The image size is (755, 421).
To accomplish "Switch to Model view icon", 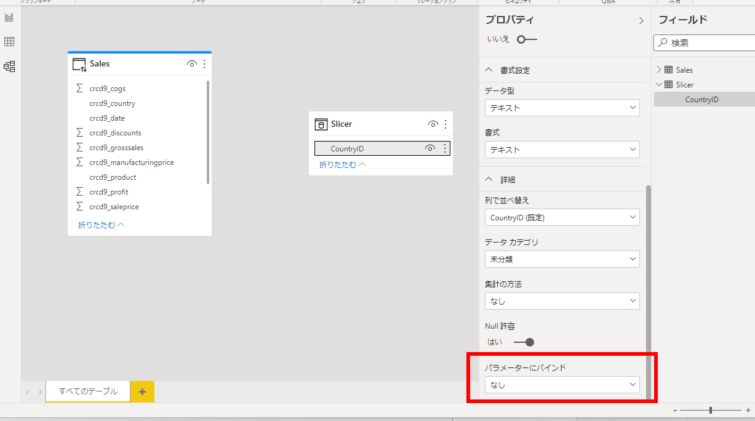I will [x=9, y=66].
